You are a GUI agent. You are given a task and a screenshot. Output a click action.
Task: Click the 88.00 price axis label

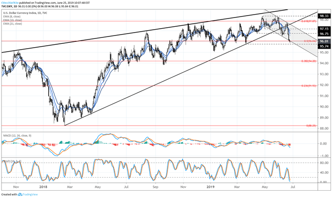click(x=324, y=128)
